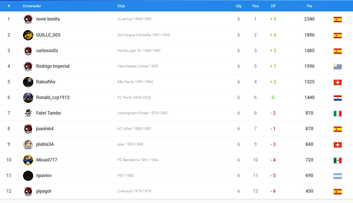Open GUILLE_005's profile avatar

(x=28, y=35)
